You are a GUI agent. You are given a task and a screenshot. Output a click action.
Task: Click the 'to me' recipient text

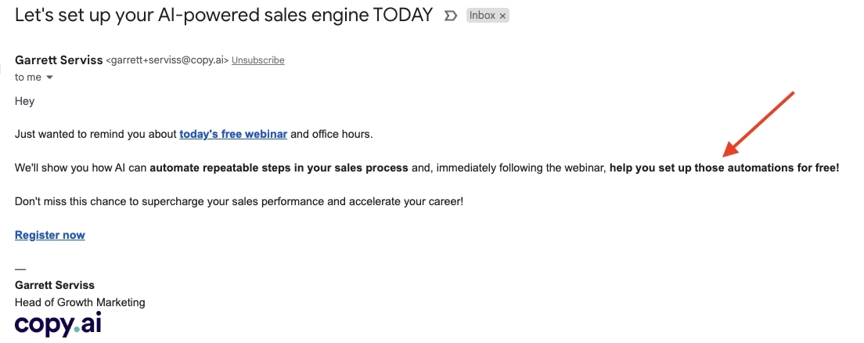[28, 78]
